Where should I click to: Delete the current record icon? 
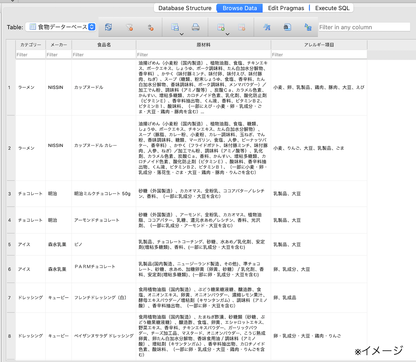[242, 27]
